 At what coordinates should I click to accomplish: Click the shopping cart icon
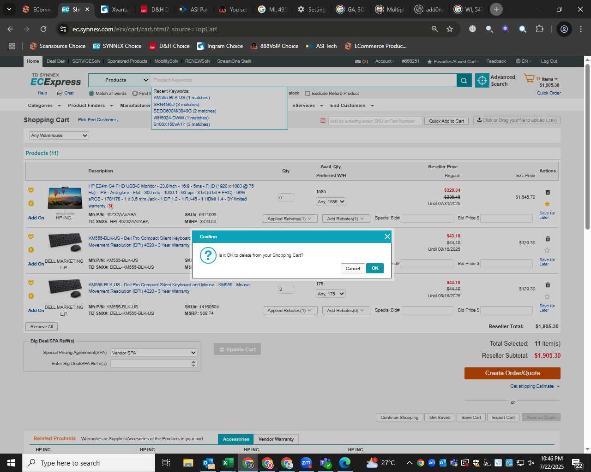(529, 78)
